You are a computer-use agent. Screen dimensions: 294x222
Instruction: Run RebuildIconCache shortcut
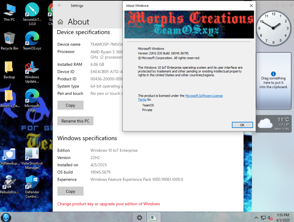pyautogui.click(x=9, y=185)
